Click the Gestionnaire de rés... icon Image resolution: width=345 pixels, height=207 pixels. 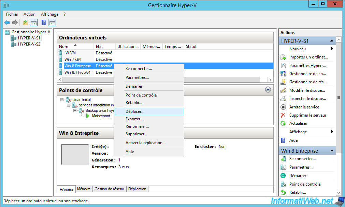[283, 82]
